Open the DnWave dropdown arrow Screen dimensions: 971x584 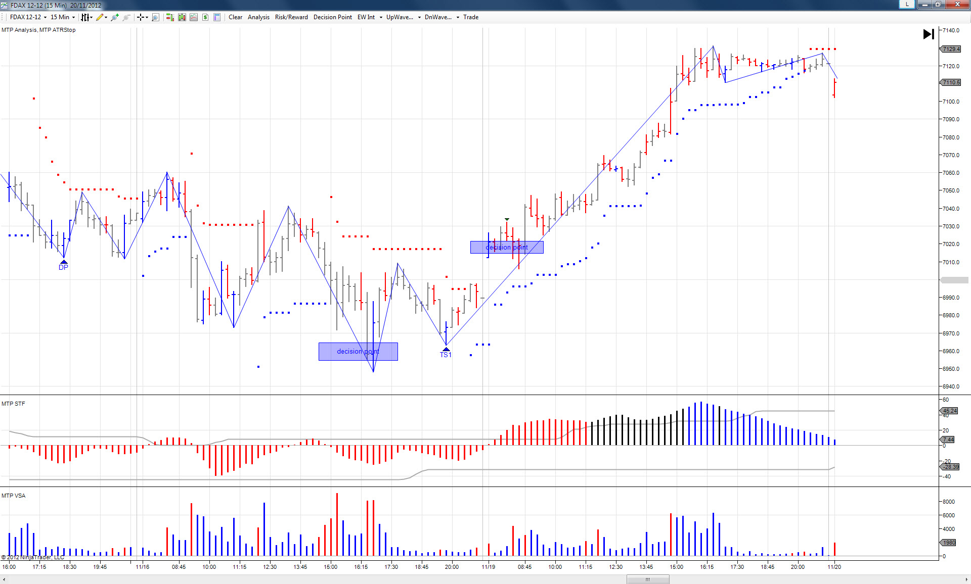pos(458,17)
